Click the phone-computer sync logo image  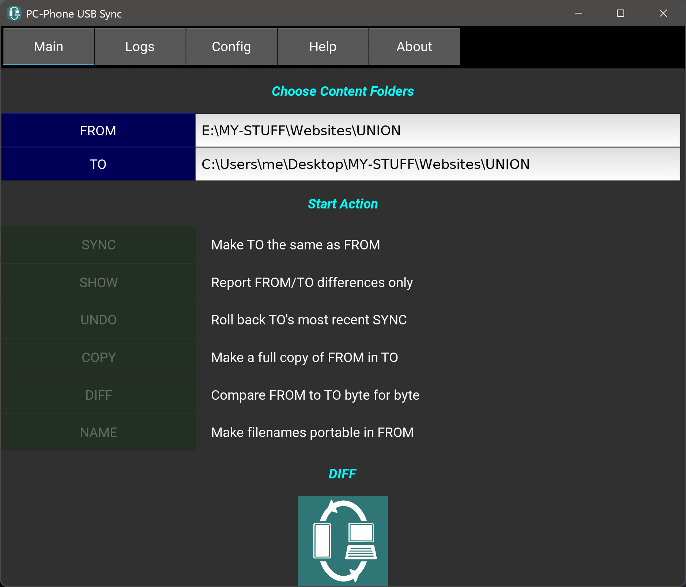click(x=343, y=541)
